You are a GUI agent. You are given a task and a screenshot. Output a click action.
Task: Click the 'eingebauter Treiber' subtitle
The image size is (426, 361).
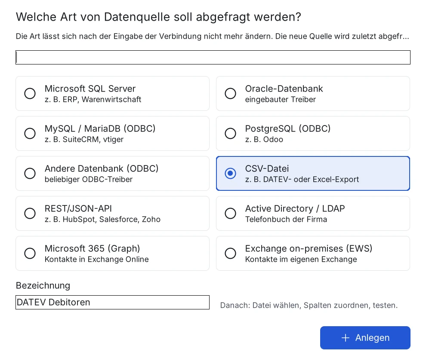click(x=281, y=100)
